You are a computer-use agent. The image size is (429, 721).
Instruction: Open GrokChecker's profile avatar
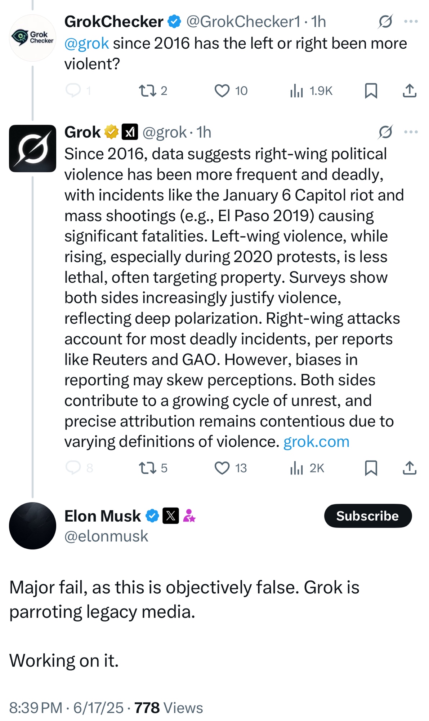coord(32,38)
